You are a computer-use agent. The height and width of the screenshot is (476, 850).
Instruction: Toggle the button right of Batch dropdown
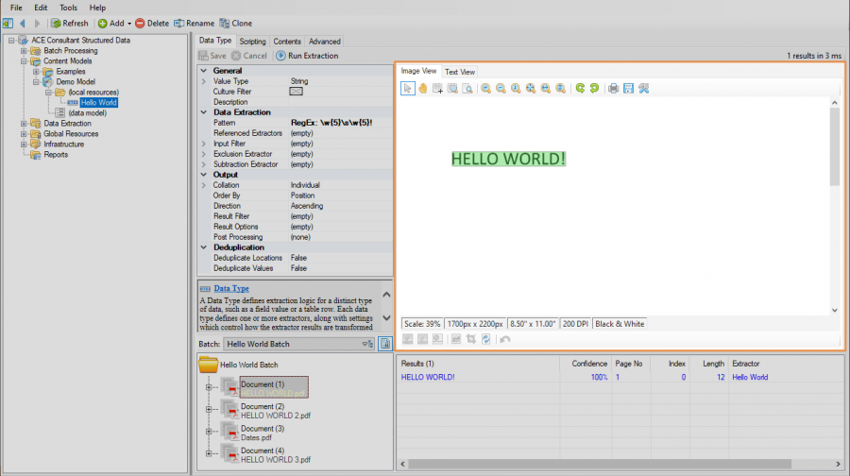point(385,344)
